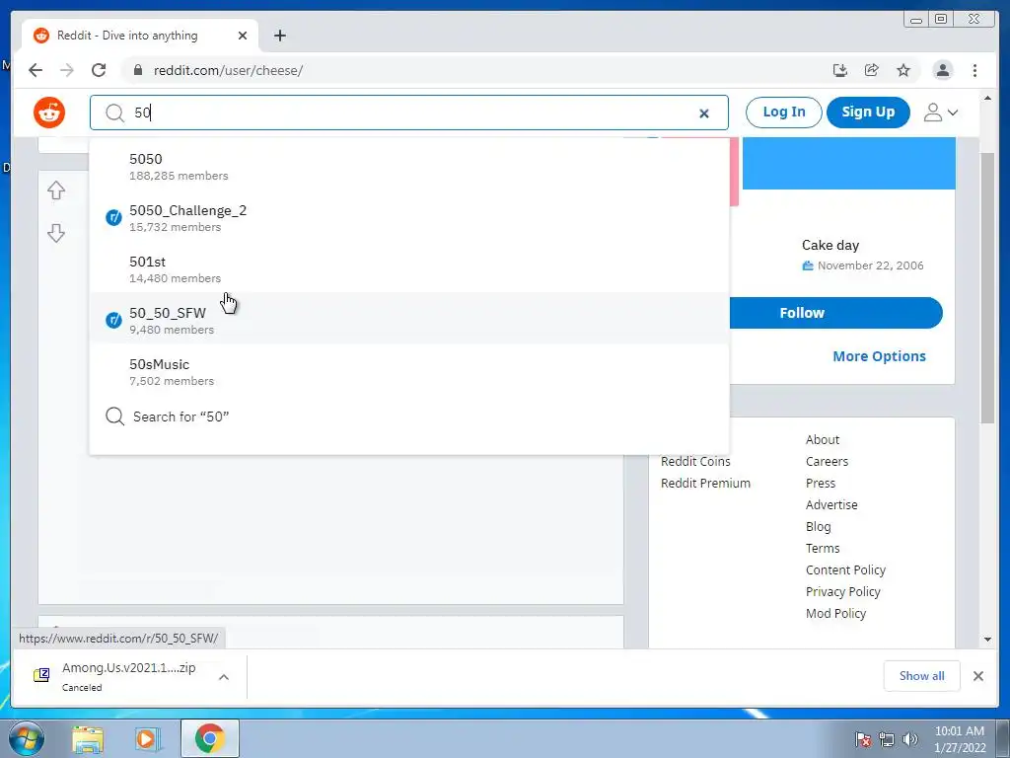Open a new tab with the plus button

click(279, 36)
